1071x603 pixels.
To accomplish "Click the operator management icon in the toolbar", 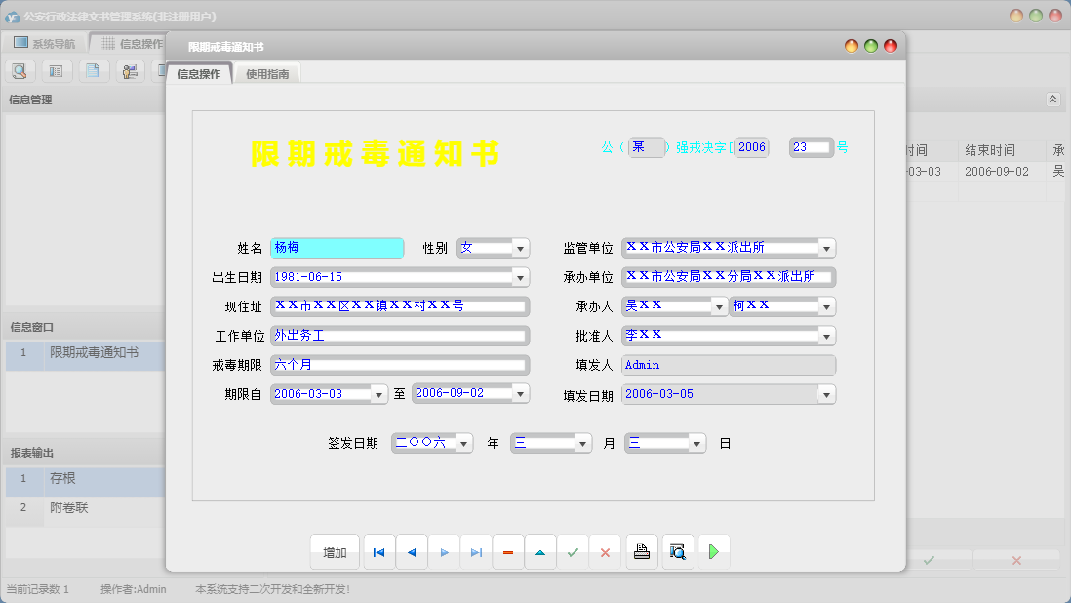I will (129, 70).
